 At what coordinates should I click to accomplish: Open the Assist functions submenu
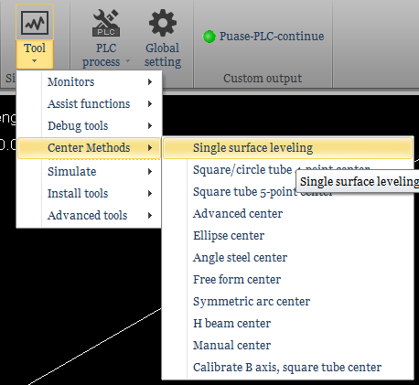[89, 103]
